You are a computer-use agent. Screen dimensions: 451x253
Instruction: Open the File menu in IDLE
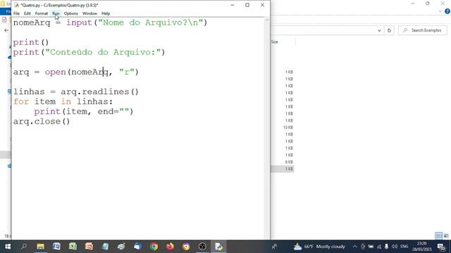pos(16,13)
